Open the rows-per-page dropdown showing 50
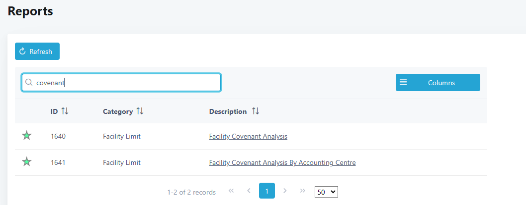 coord(326,192)
